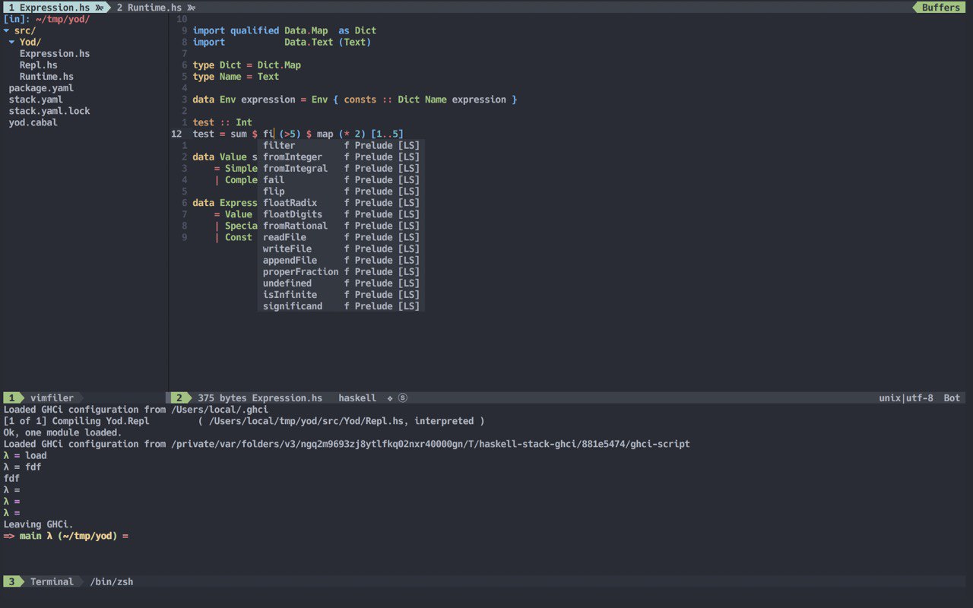This screenshot has height=608, width=973.
Task: Collapse the src/ folder
Action: [23, 30]
